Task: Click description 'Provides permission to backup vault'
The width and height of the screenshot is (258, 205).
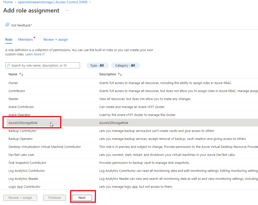Action: pos(144,163)
